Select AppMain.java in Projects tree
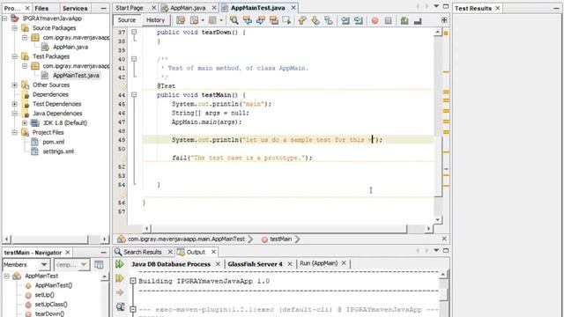This screenshot has height=317, width=564. (x=70, y=47)
